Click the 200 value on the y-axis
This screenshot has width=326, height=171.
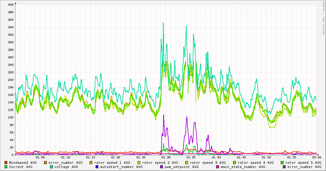[11, 80]
